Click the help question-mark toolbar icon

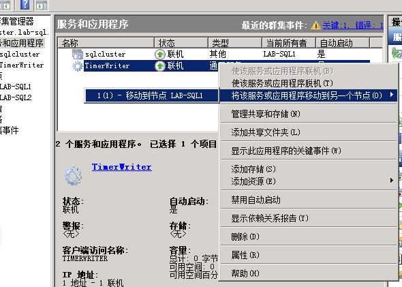[x=25, y=4]
